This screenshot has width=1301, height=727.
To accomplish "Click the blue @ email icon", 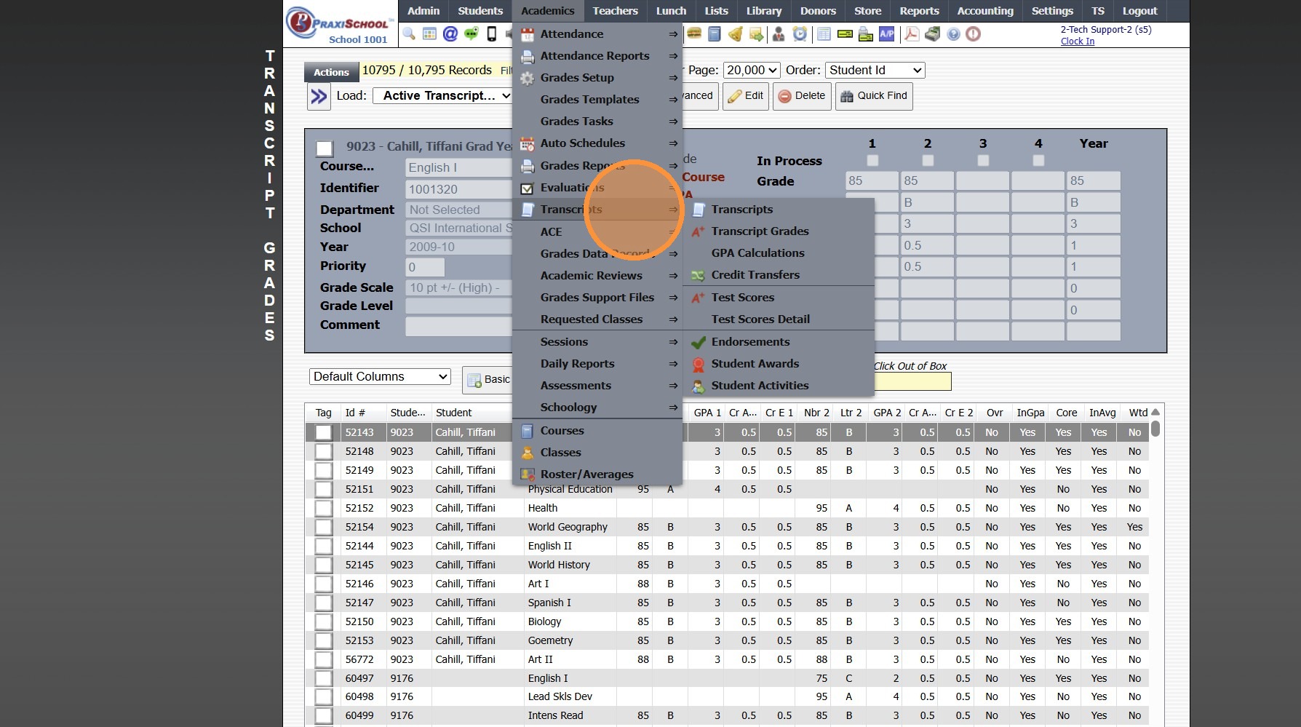I will [x=450, y=34].
